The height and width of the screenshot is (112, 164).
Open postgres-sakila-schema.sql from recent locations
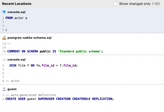tap(30, 38)
